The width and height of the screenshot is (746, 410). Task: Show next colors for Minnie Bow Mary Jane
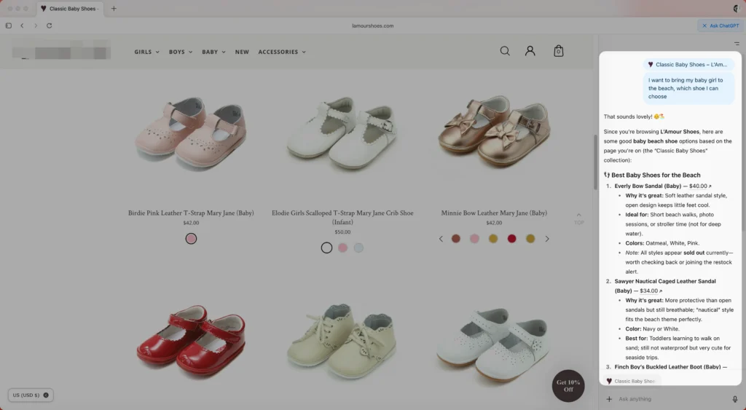[547, 239]
